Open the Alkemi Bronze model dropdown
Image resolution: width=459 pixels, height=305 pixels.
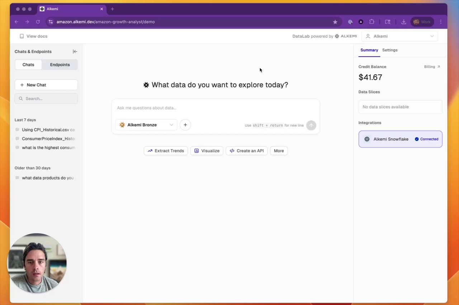(x=146, y=125)
